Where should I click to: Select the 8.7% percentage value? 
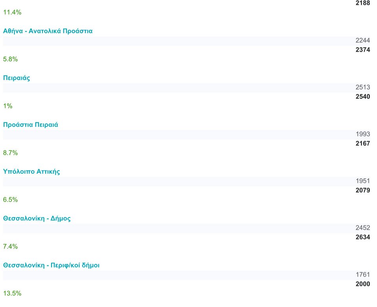pyautogui.click(x=11, y=153)
